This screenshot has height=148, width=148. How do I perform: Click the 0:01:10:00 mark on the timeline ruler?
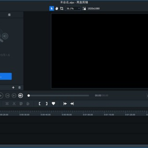click(x=109, y=115)
